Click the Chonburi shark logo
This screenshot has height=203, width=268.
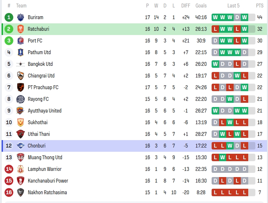(20, 146)
